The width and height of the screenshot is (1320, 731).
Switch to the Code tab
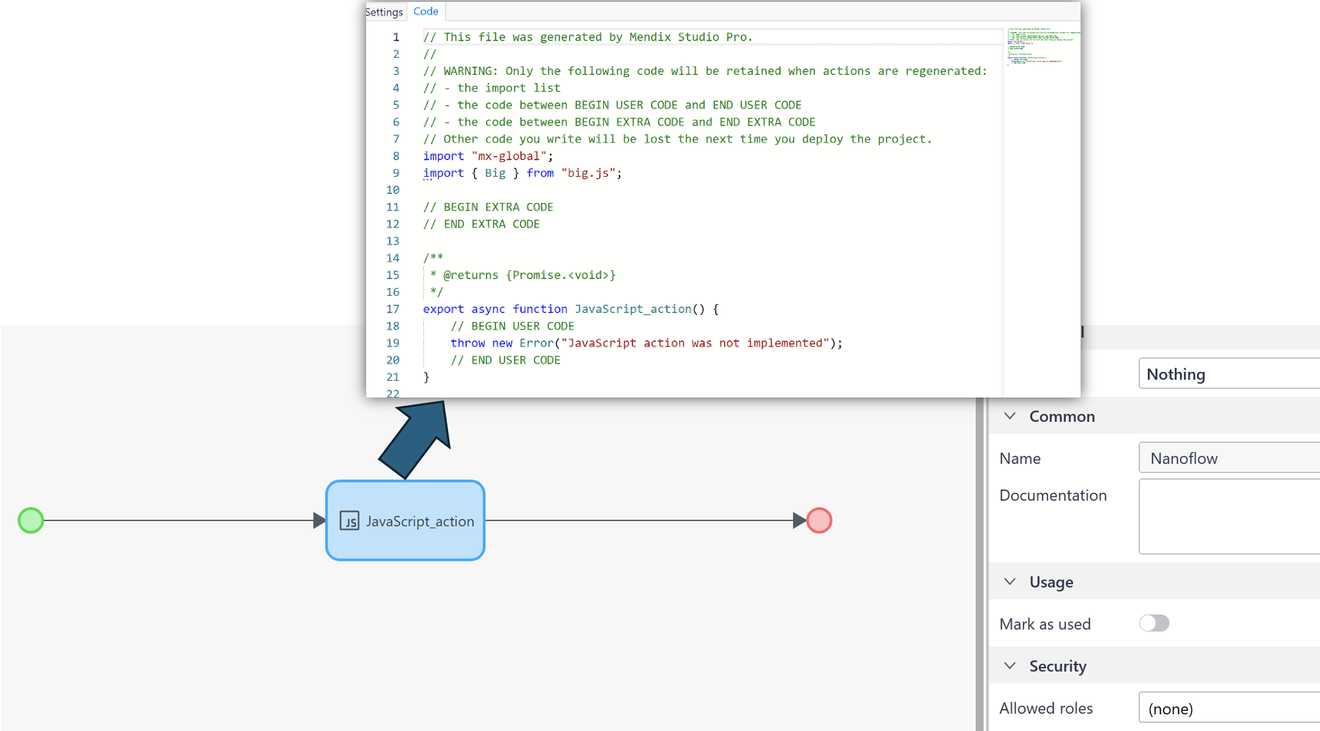click(426, 12)
